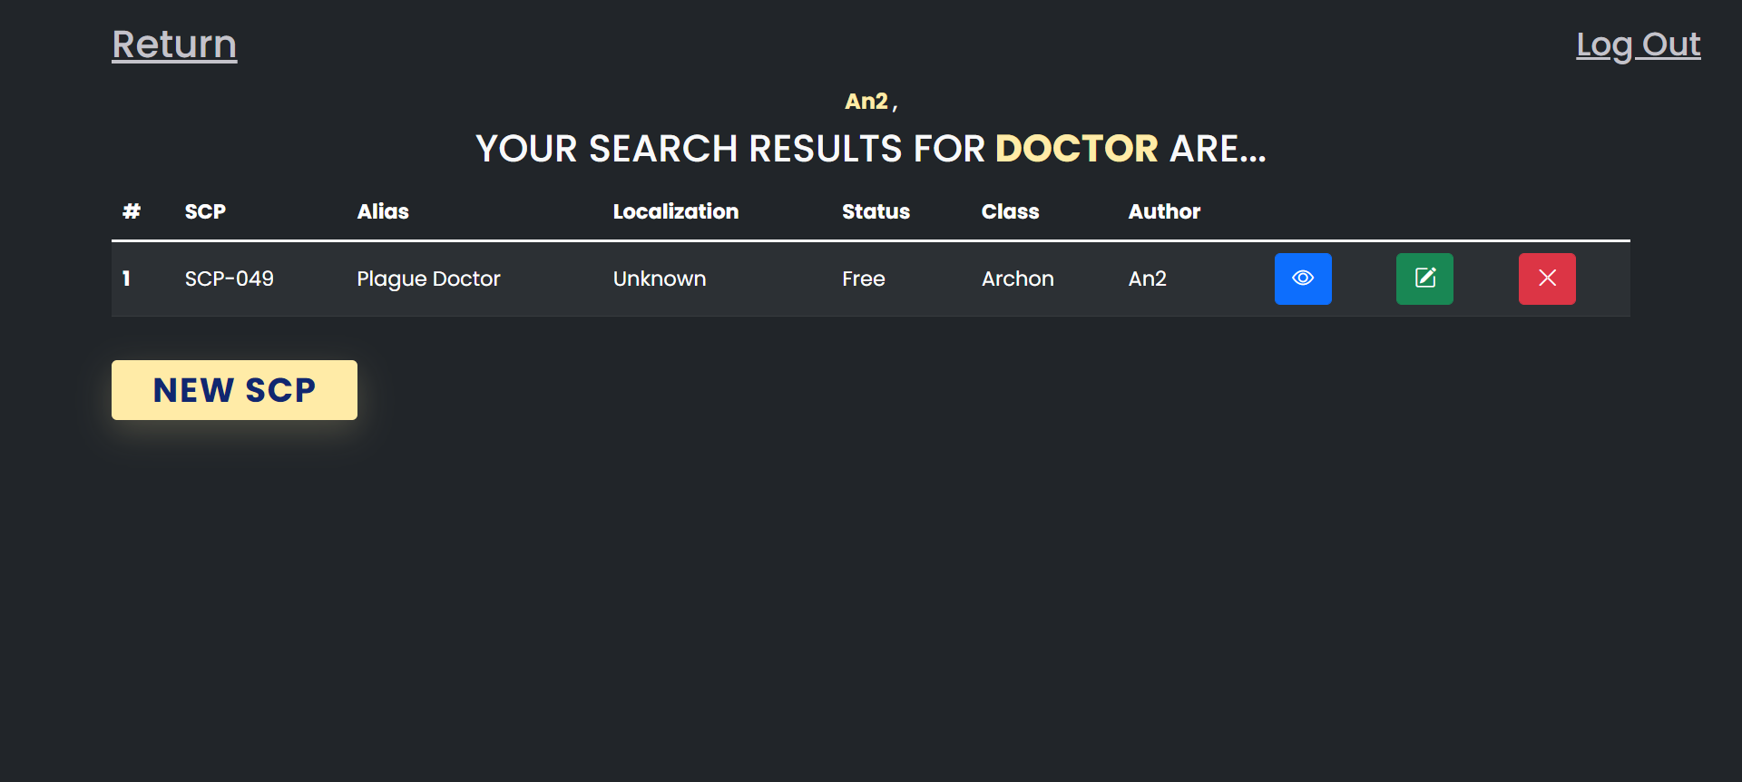Select the Localization column header
Image resolution: width=1742 pixels, height=782 pixels.
tap(675, 211)
